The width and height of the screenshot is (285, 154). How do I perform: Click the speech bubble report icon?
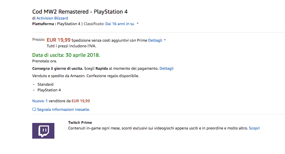click(x=34, y=110)
